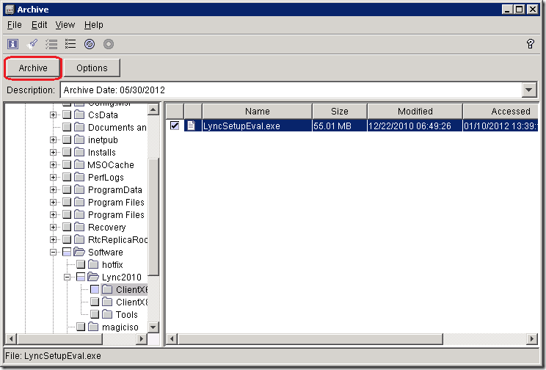The image size is (546, 370).
Task: Click the file icon beside LyncSetupEval.exe
Action: [192, 126]
